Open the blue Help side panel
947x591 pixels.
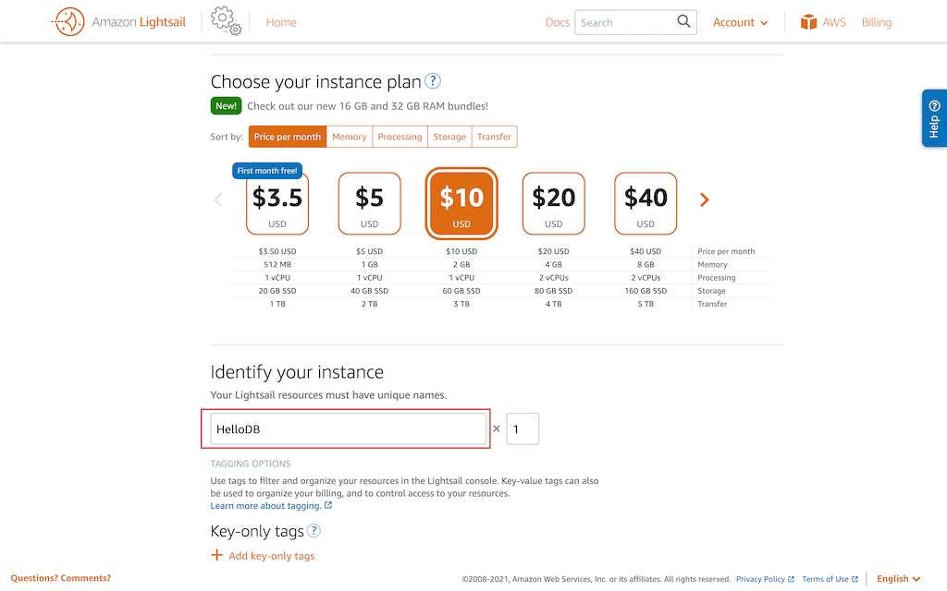[x=934, y=118]
